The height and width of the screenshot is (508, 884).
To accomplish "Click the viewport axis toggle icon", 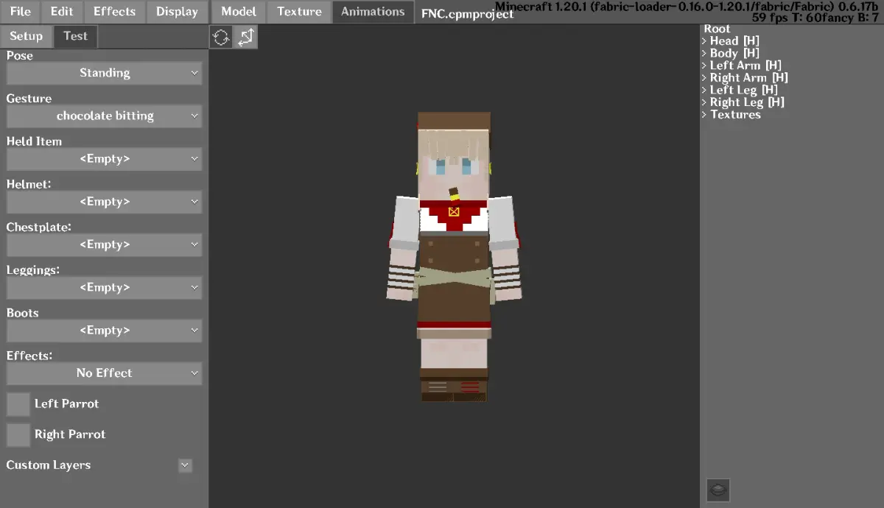I will (x=246, y=37).
